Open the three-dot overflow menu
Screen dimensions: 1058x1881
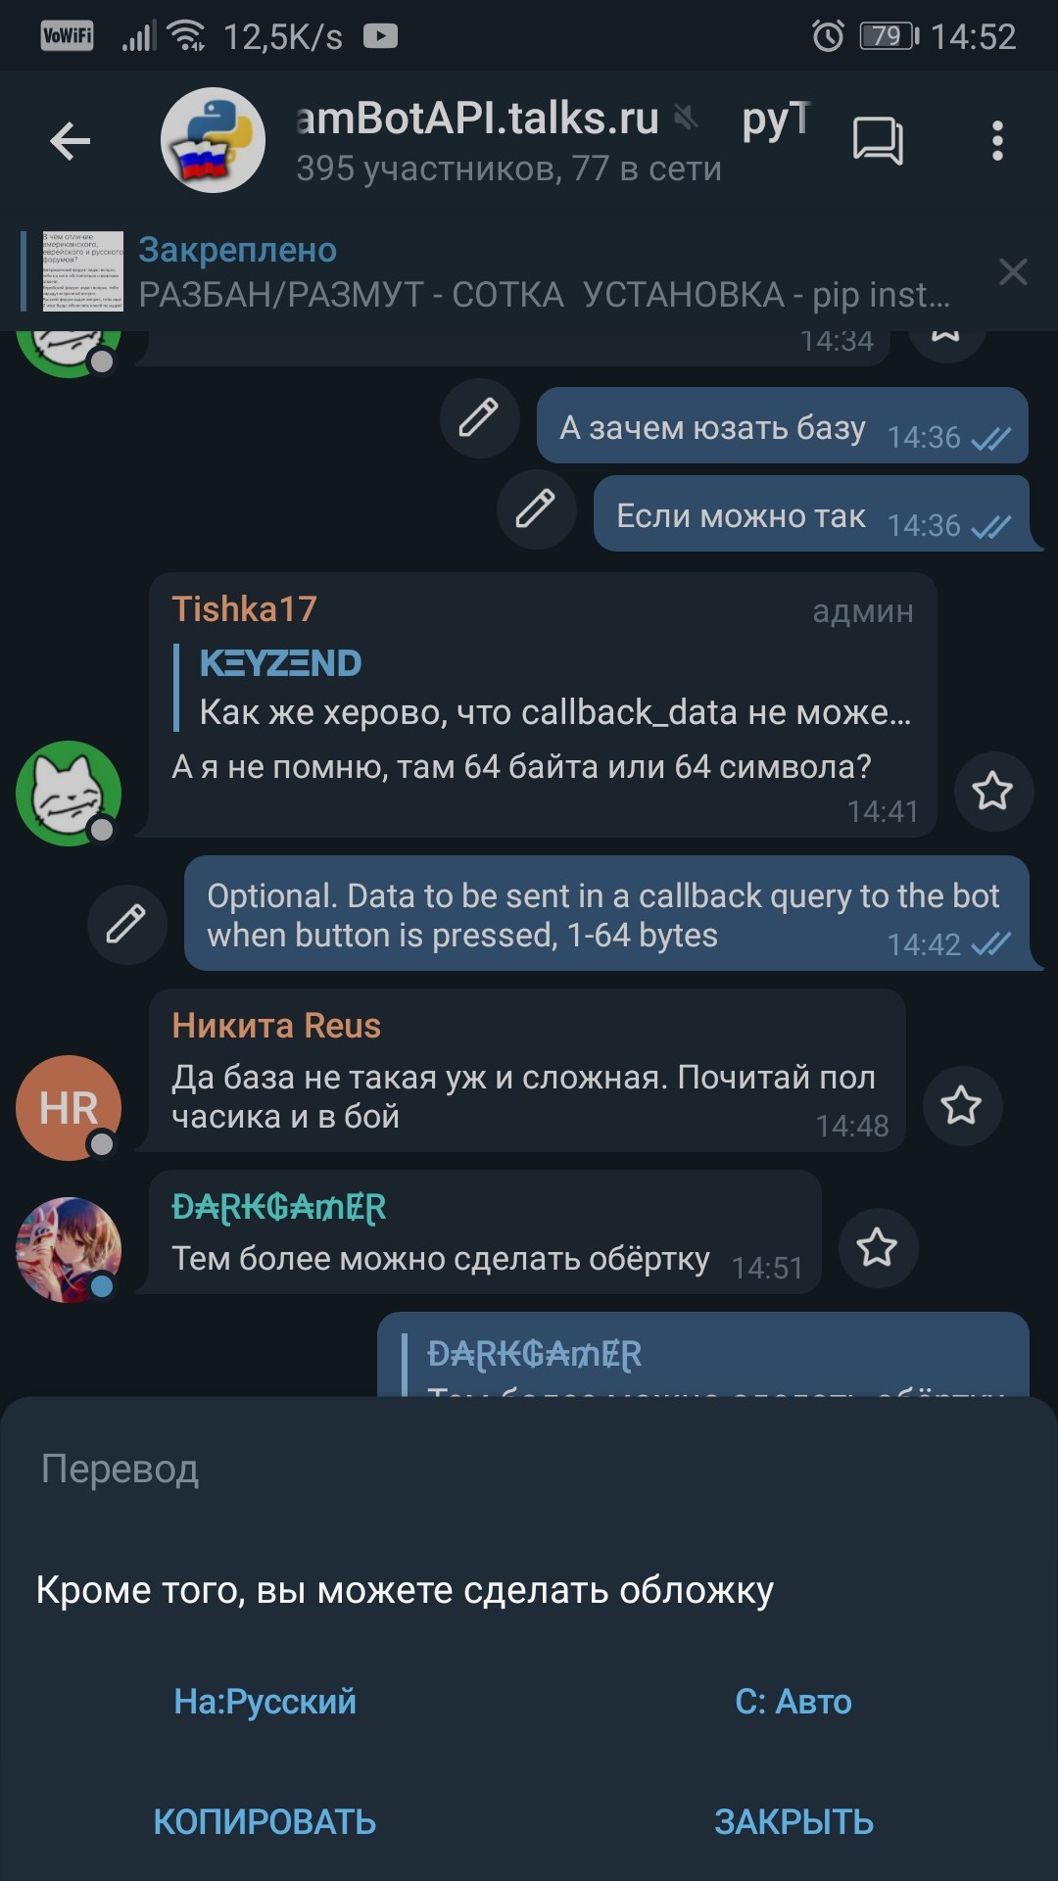997,141
